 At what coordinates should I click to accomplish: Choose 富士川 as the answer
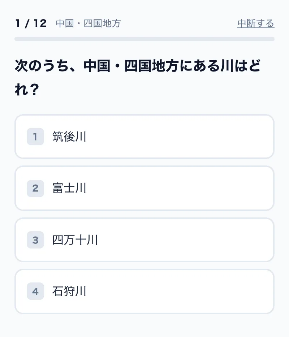pos(144,188)
